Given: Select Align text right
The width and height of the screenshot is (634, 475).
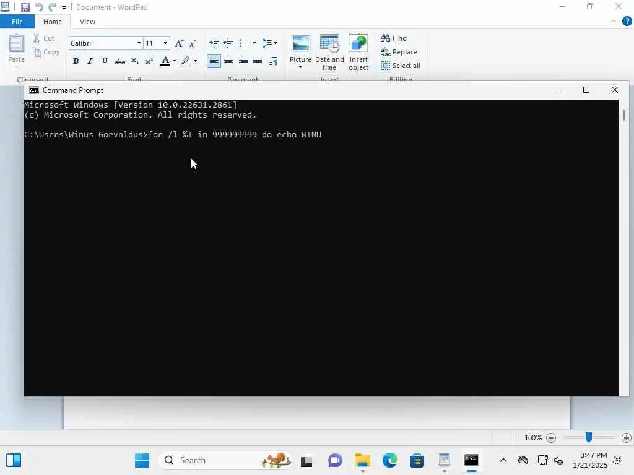Looking at the screenshot, I should (x=243, y=61).
